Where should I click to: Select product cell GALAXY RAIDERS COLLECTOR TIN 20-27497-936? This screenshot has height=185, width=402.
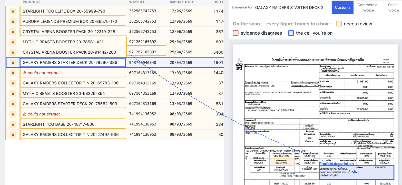coord(73,134)
